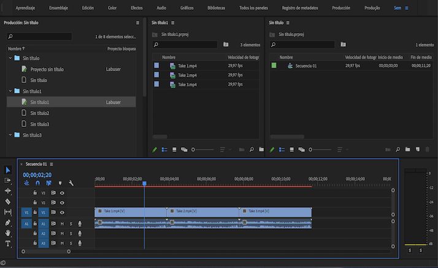438x268 pixels.
Task: Click left Solo button under audio meters
Action: pyautogui.click(x=410, y=250)
